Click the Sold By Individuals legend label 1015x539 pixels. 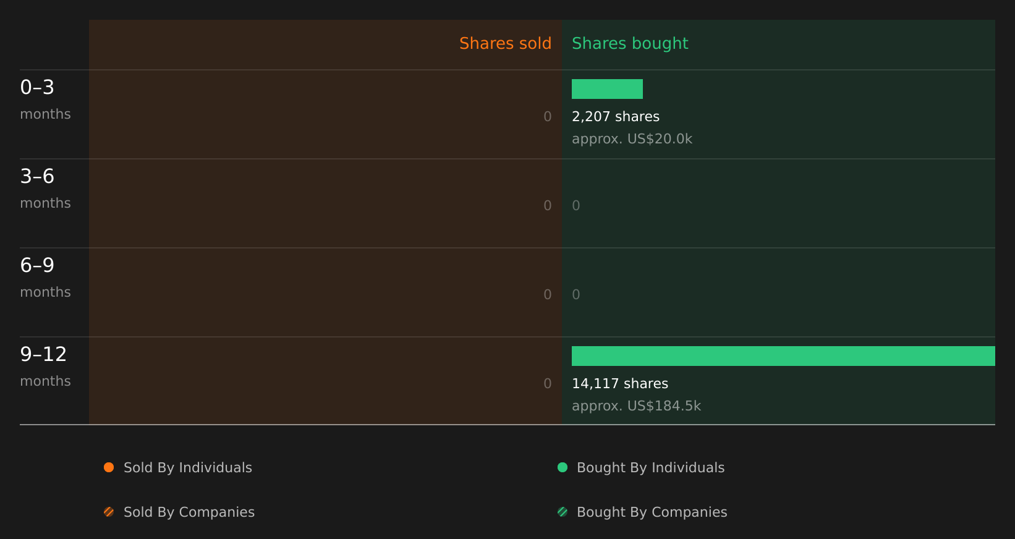click(x=188, y=467)
